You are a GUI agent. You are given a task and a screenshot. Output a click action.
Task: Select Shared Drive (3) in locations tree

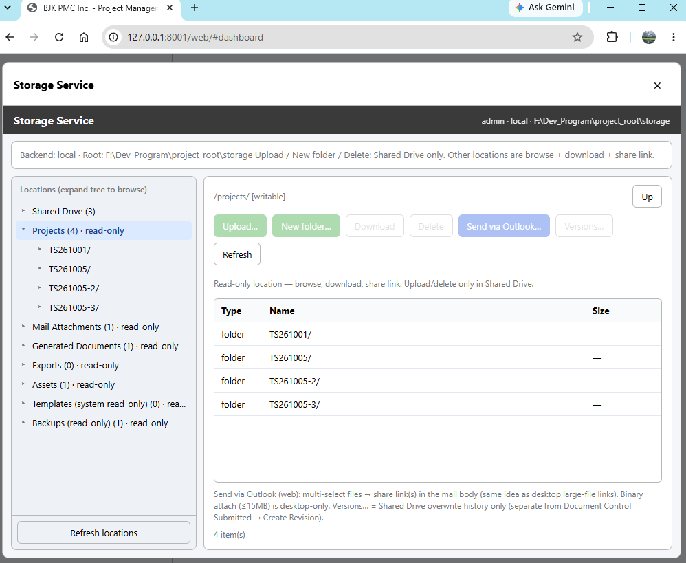tap(64, 211)
